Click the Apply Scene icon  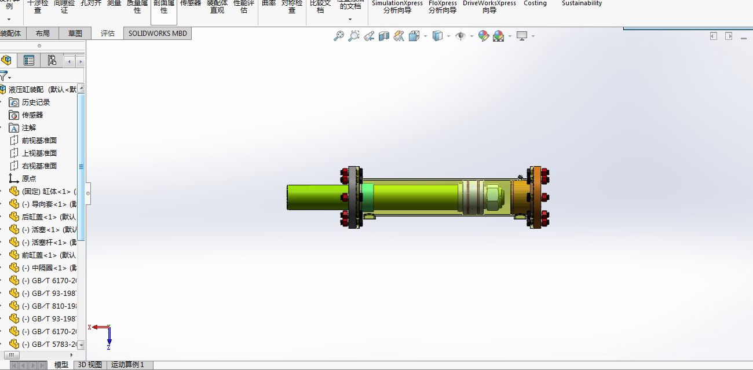pos(499,36)
